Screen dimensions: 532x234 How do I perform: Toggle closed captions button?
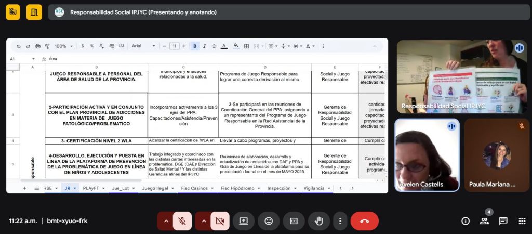294,221
